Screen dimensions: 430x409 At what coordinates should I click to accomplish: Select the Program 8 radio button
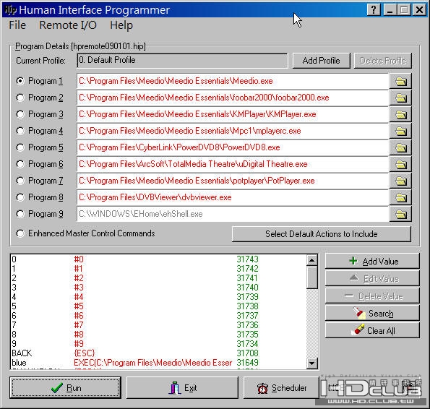20,197
